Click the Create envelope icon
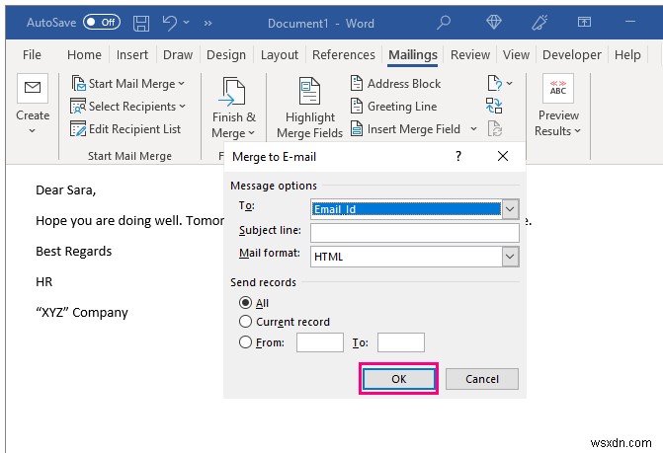Screen dimensions: 663x453 tap(33, 88)
